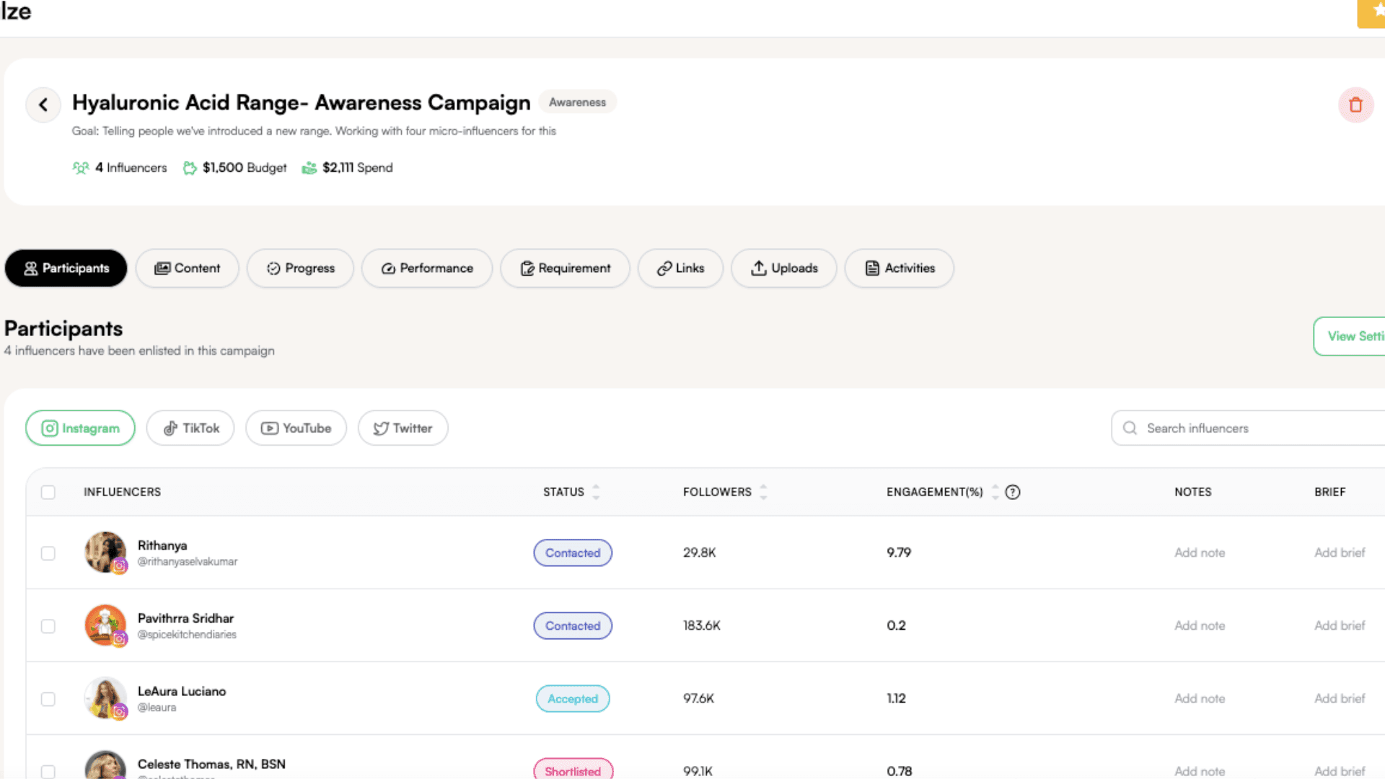Click the Accepted status badge

[x=572, y=698]
